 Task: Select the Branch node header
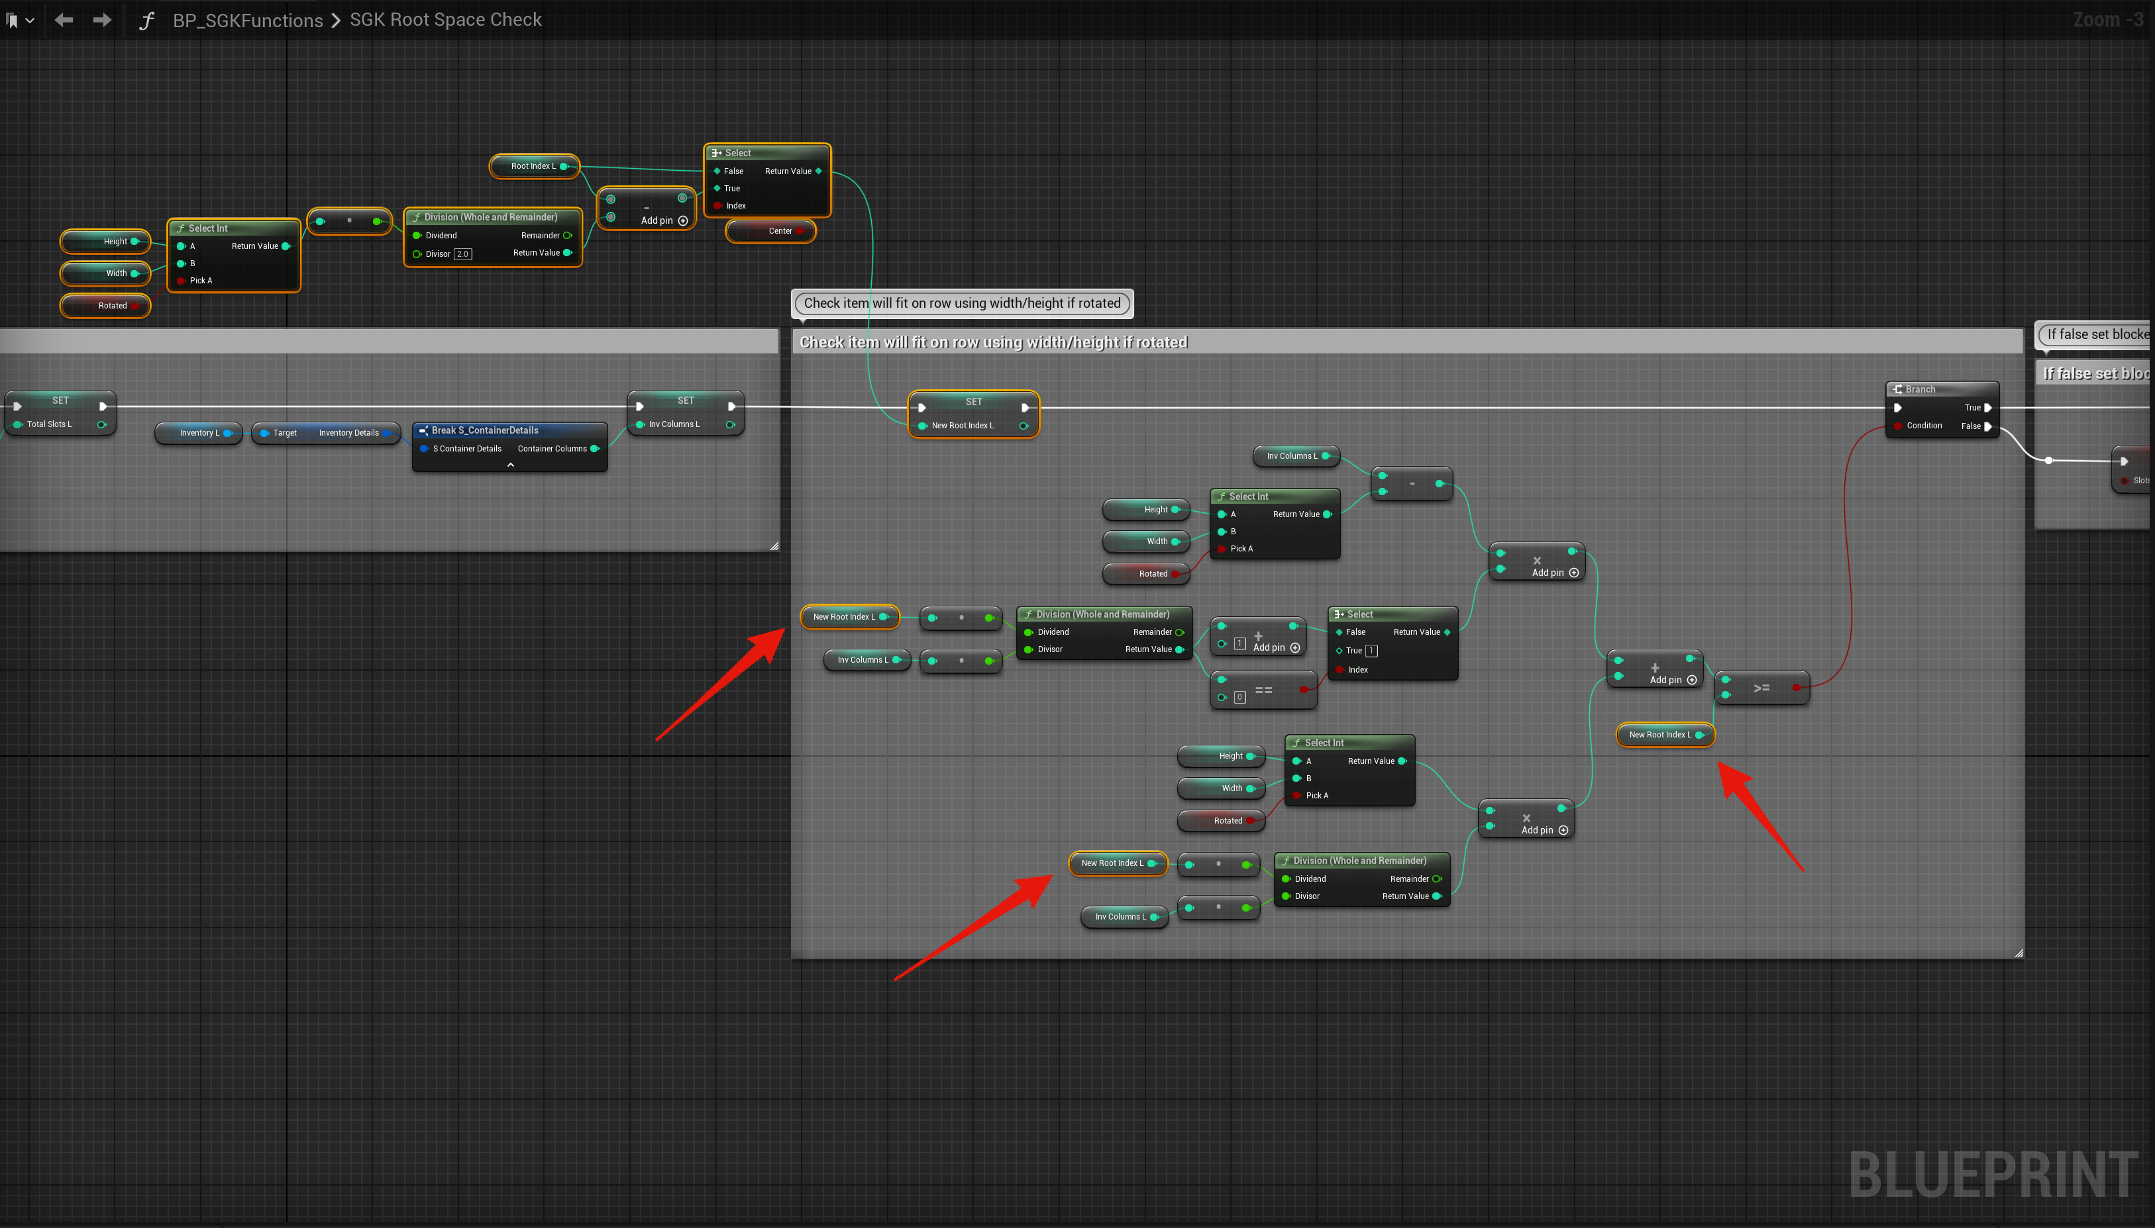[x=1940, y=389]
